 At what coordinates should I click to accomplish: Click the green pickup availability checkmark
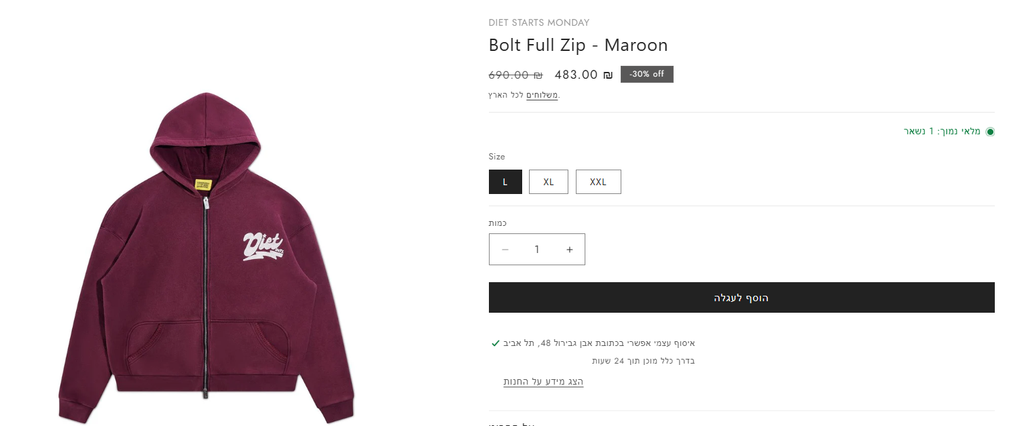496,343
